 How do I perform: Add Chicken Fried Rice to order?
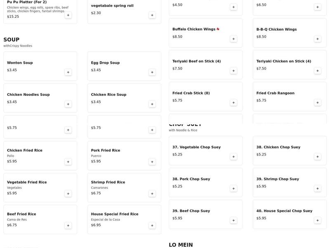pos(68,162)
